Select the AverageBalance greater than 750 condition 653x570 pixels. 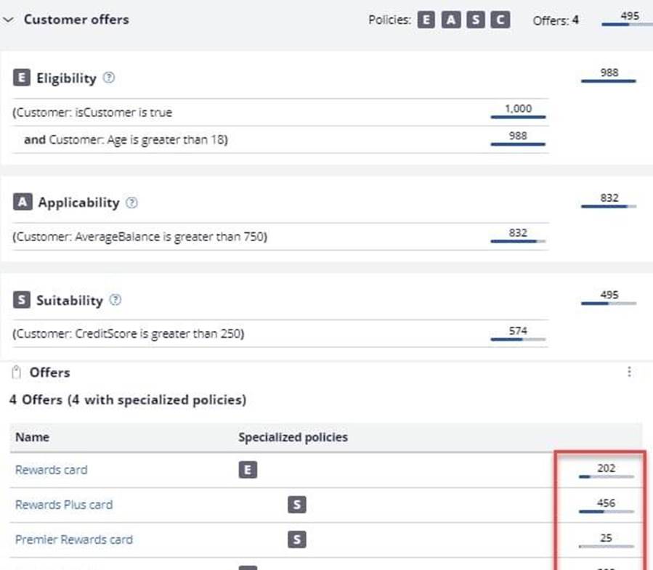tap(141, 236)
